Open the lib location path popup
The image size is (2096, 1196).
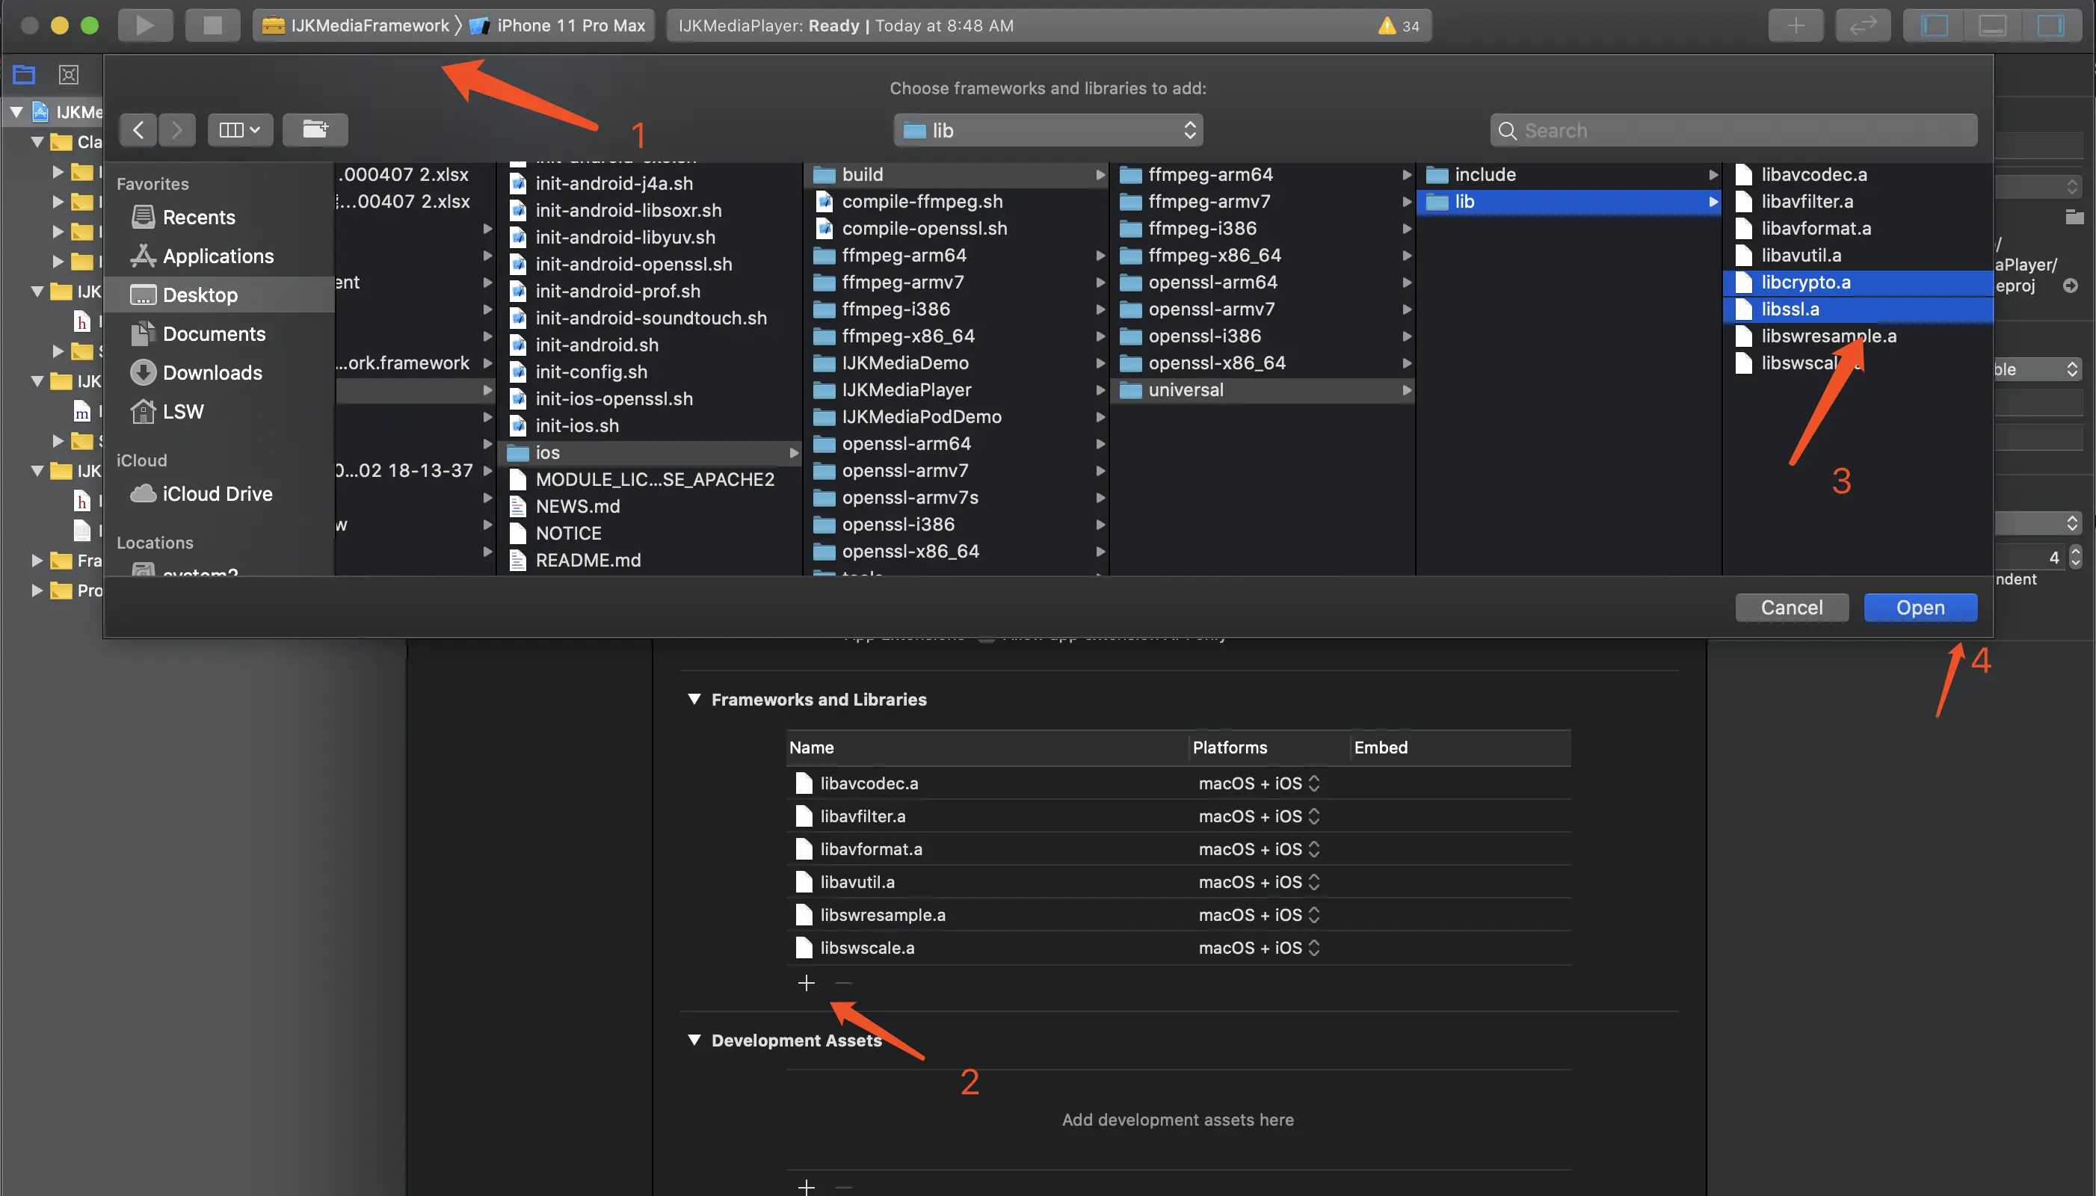pyautogui.click(x=1048, y=130)
